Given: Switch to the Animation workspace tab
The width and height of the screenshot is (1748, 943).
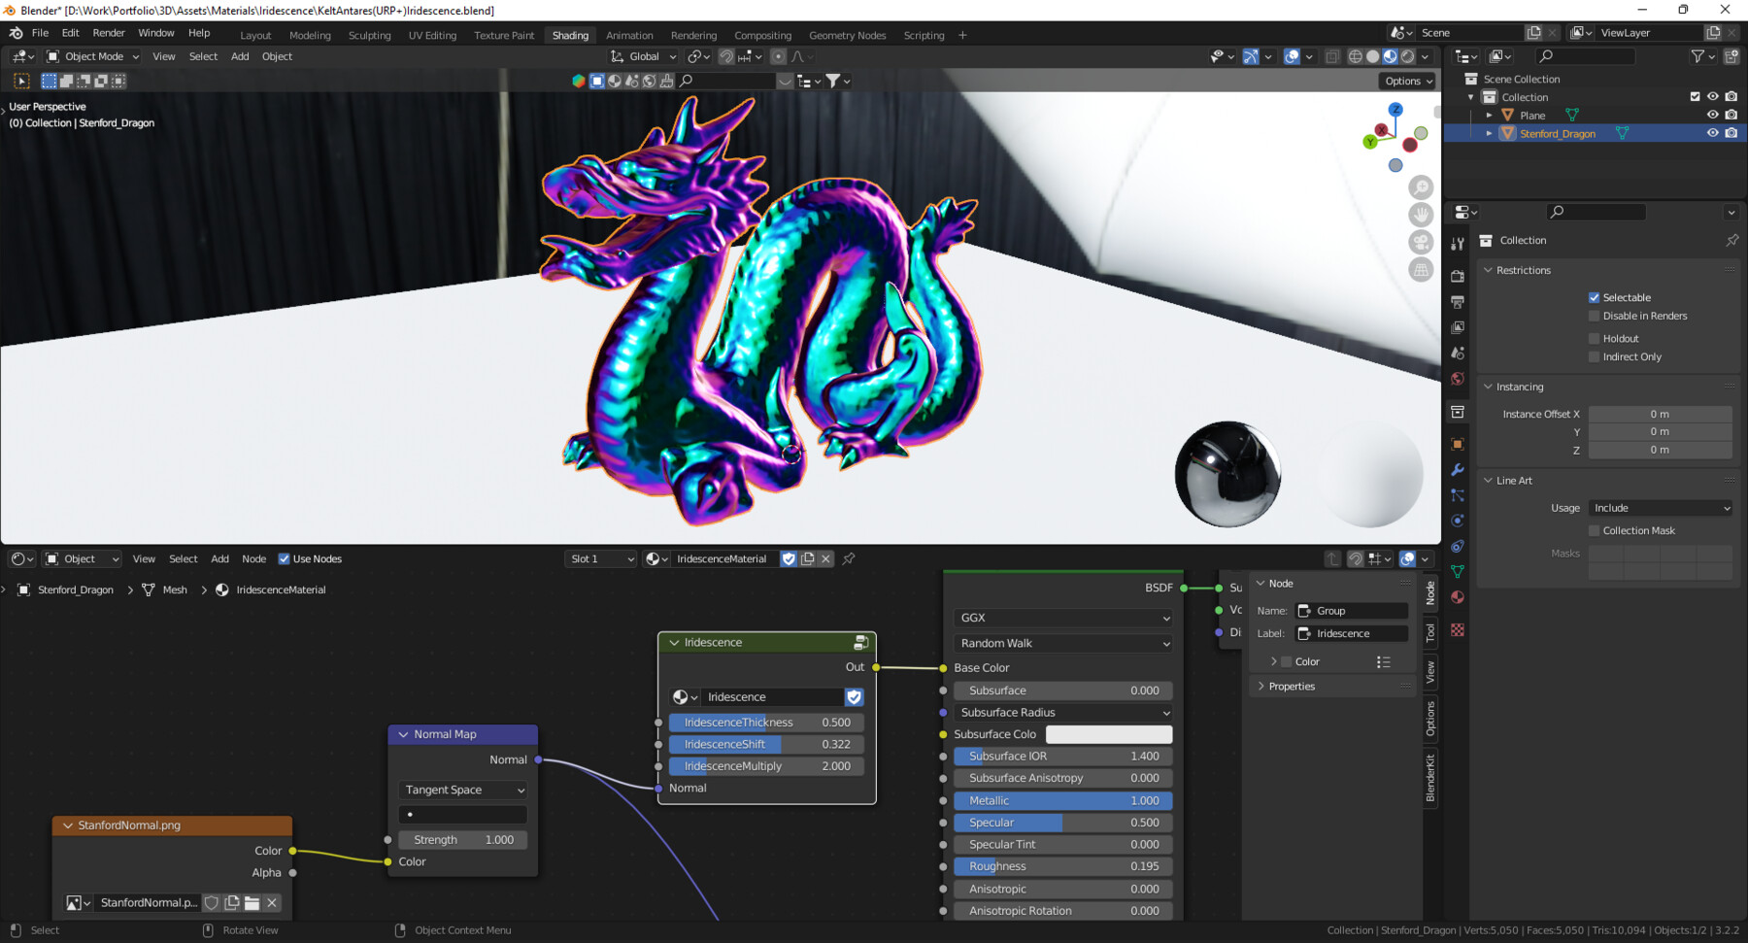Looking at the screenshot, I should 629,35.
